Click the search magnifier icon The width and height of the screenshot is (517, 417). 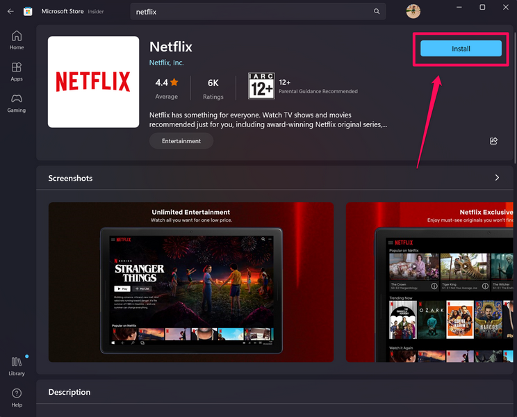click(377, 12)
